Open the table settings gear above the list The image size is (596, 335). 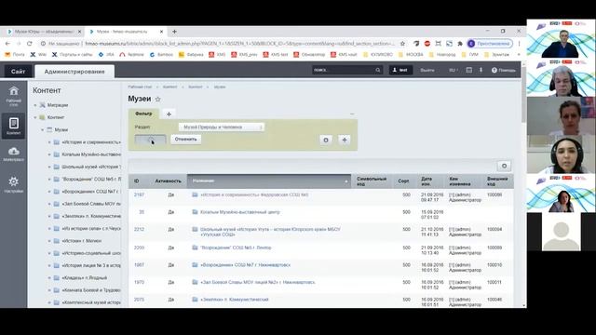(x=504, y=166)
